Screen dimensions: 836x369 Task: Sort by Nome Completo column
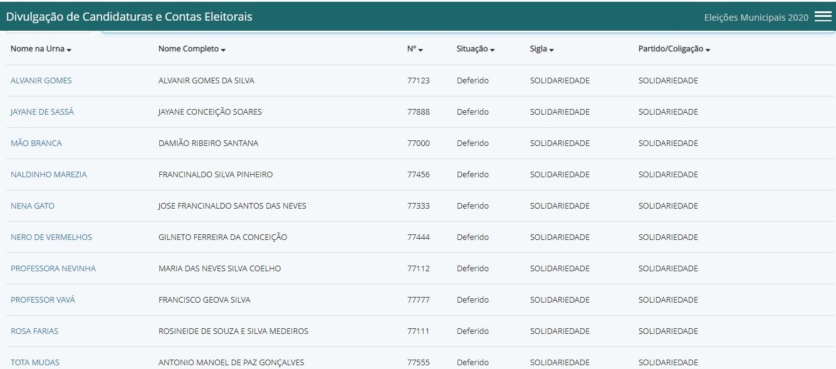191,49
